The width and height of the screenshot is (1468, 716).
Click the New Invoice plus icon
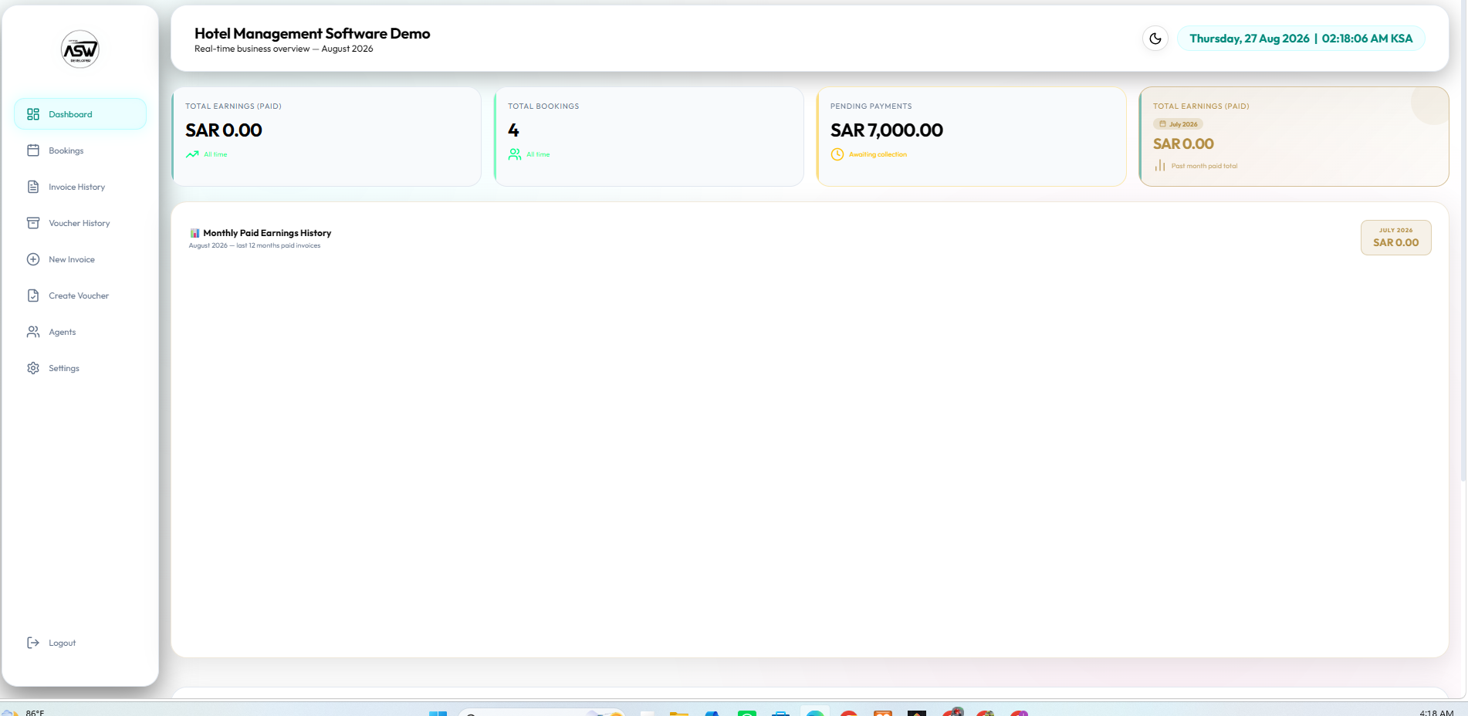33,259
